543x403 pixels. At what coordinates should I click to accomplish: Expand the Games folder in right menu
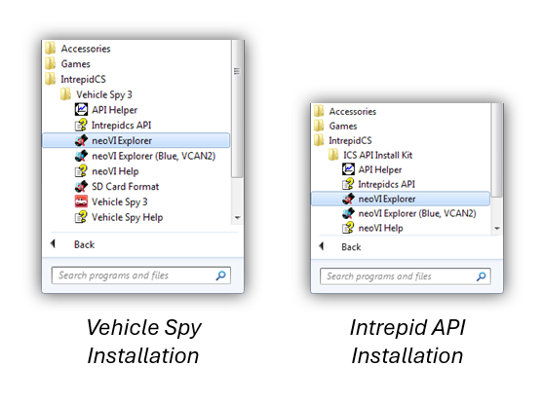coord(335,126)
